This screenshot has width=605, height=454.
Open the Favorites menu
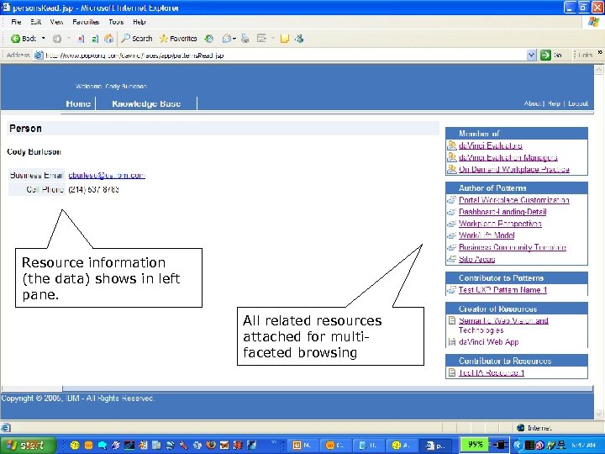click(x=86, y=22)
